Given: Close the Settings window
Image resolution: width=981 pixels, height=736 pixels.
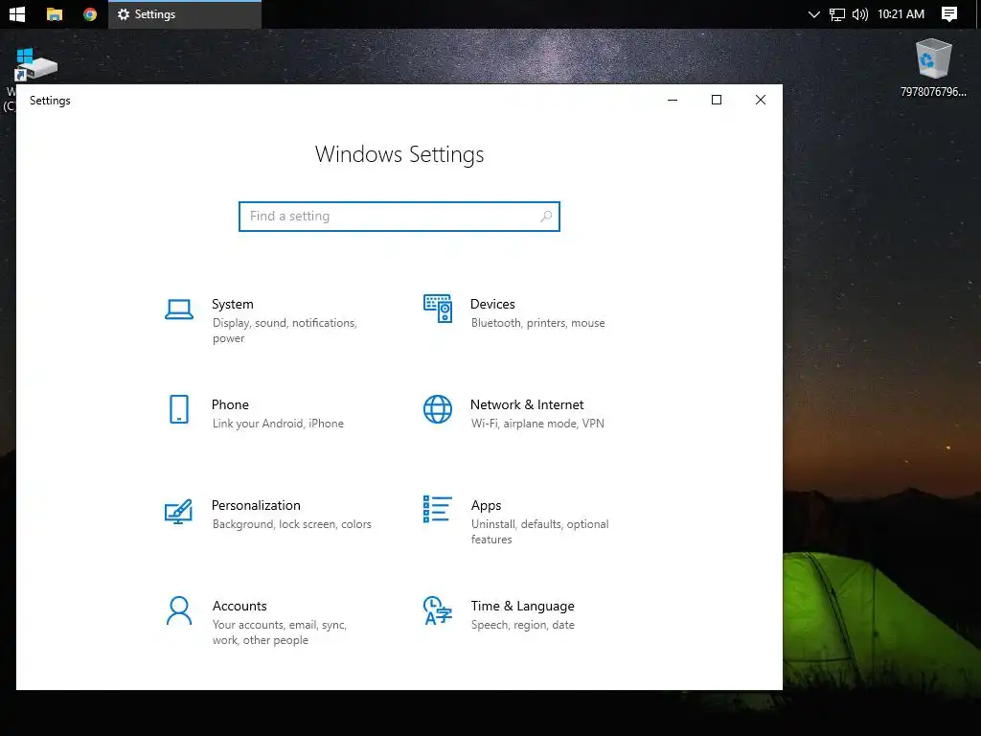Looking at the screenshot, I should click(760, 100).
